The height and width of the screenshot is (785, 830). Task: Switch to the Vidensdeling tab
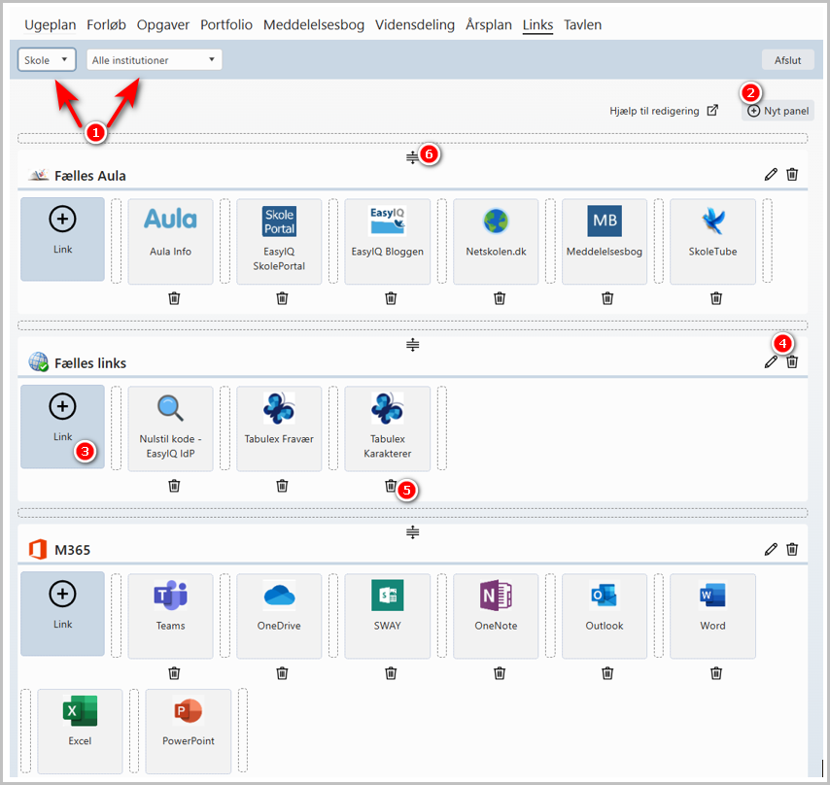tap(415, 25)
